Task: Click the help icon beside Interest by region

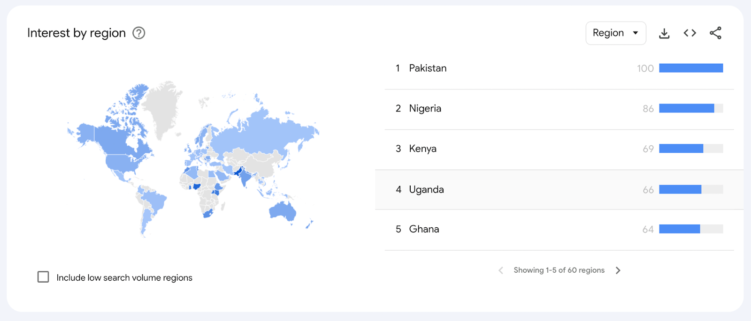Action: point(139,33)
